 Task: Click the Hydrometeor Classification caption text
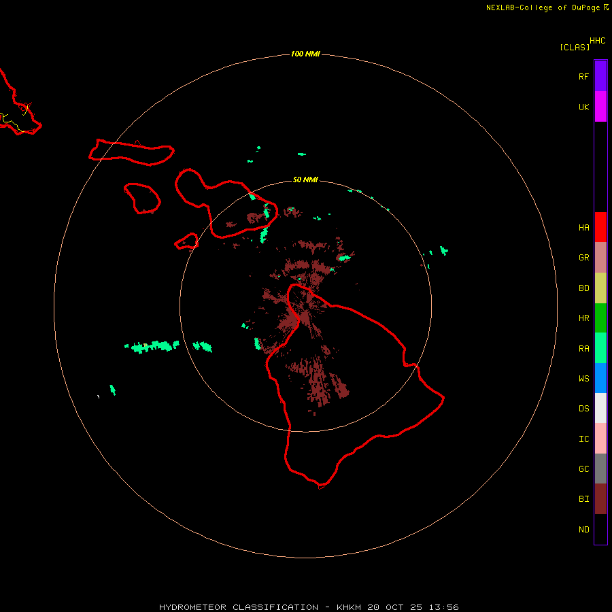point(309,607)
